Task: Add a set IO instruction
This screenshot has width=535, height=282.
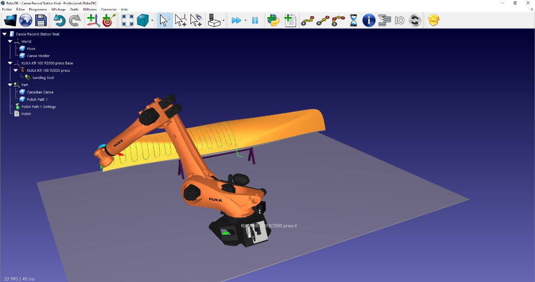Action: 400,20
